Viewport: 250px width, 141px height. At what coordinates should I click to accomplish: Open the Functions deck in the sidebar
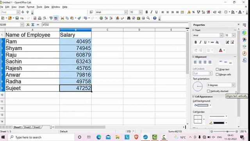tap(245, 60)
